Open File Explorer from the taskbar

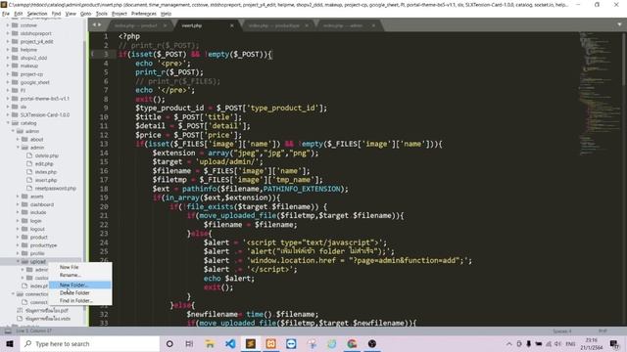pos(210,343)
